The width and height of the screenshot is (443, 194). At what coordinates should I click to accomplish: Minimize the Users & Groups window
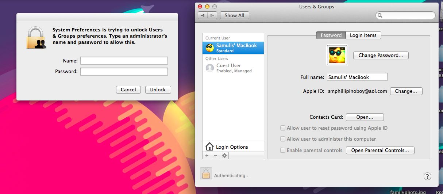(x=207, y=7)
